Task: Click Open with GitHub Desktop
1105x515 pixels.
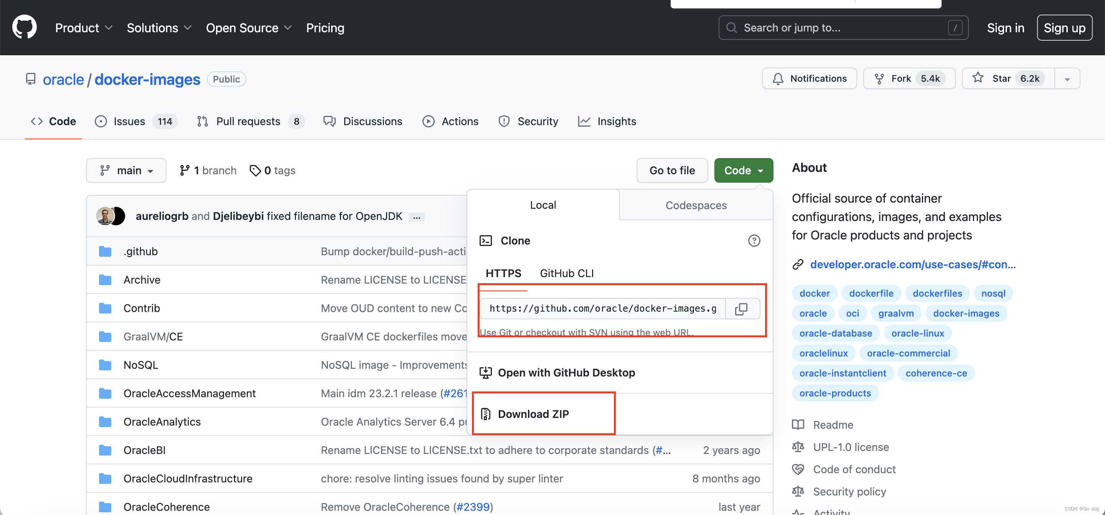Action: click(x=566, y=373)
